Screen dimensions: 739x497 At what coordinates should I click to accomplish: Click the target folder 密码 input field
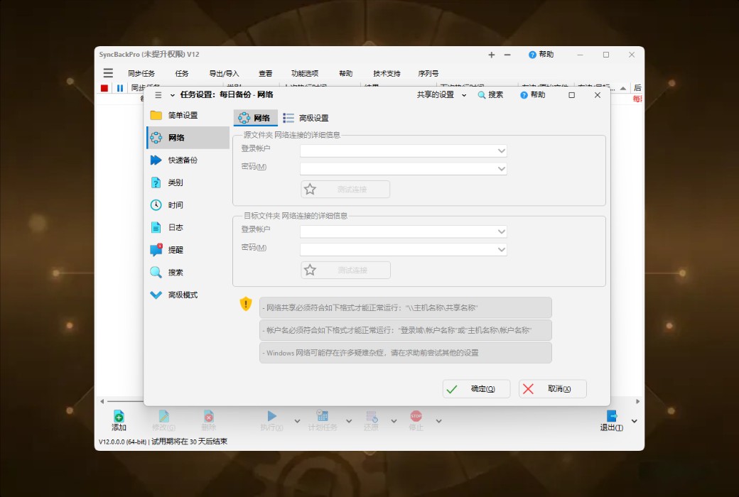pos(403,249)
